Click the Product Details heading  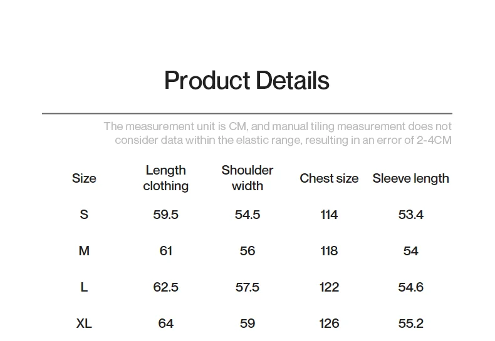point(247,81)
